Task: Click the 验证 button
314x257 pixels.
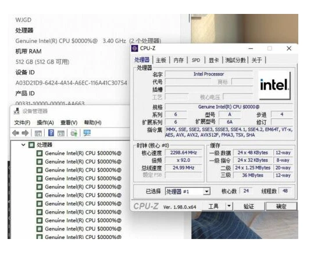Action: [249, 207]
